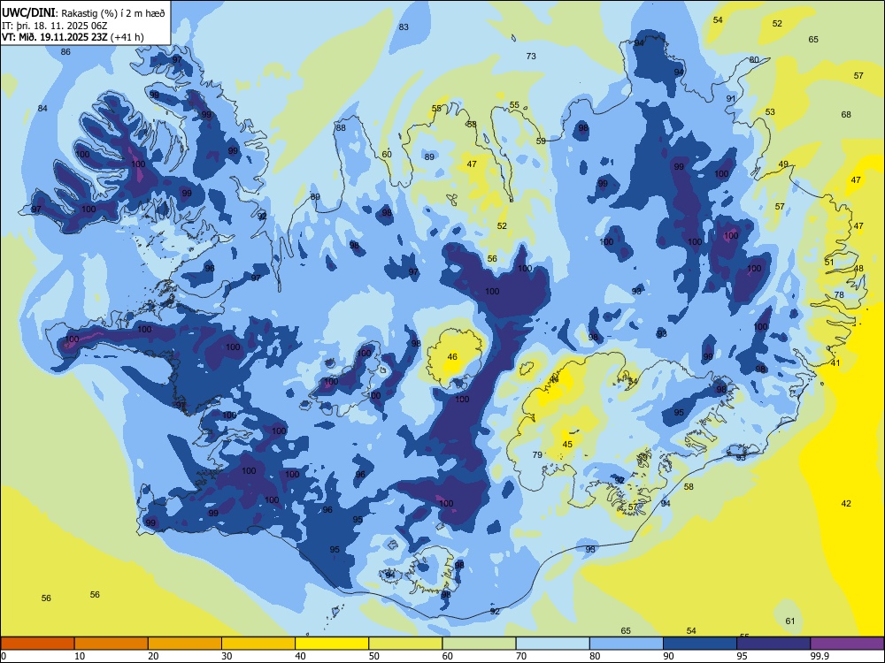The width and height of the screenshot is (885, 663).
Task: Pick the purple above-99.9 legend swatch
Action: pyautogui.click(x=847, y=644)
